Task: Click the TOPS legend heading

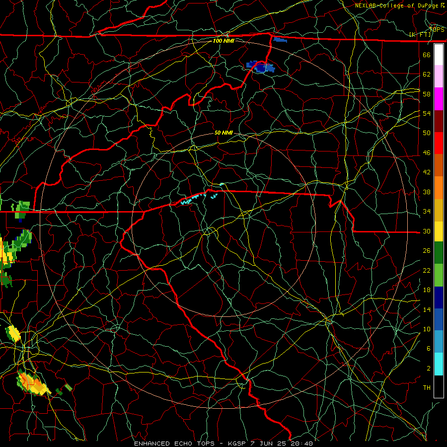Action: point(437,30)
